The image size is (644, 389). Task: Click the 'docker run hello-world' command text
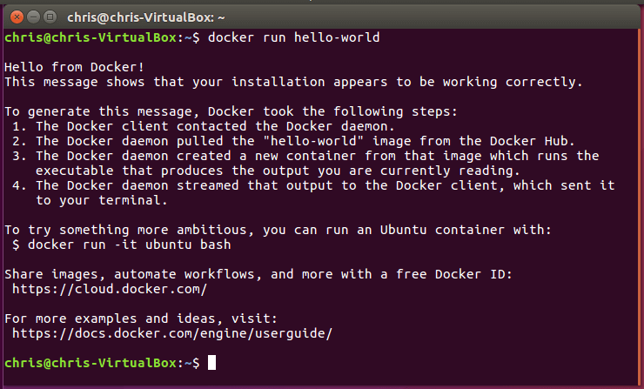coord(293,37)
